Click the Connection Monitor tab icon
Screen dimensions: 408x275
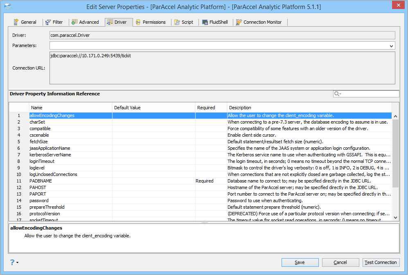coord(239,22)
